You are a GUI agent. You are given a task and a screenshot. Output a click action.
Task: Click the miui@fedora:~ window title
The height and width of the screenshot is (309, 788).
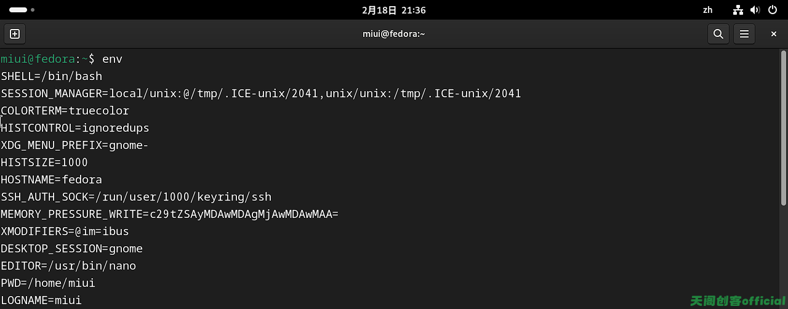click(x=394, y=34)
